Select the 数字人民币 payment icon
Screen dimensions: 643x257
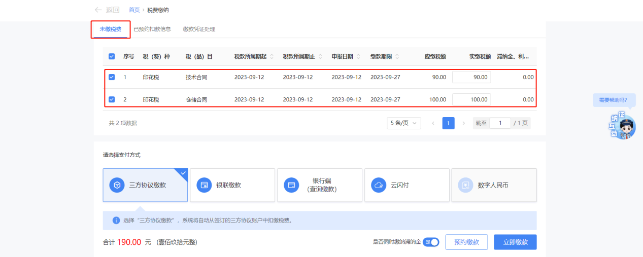[466, 185]
